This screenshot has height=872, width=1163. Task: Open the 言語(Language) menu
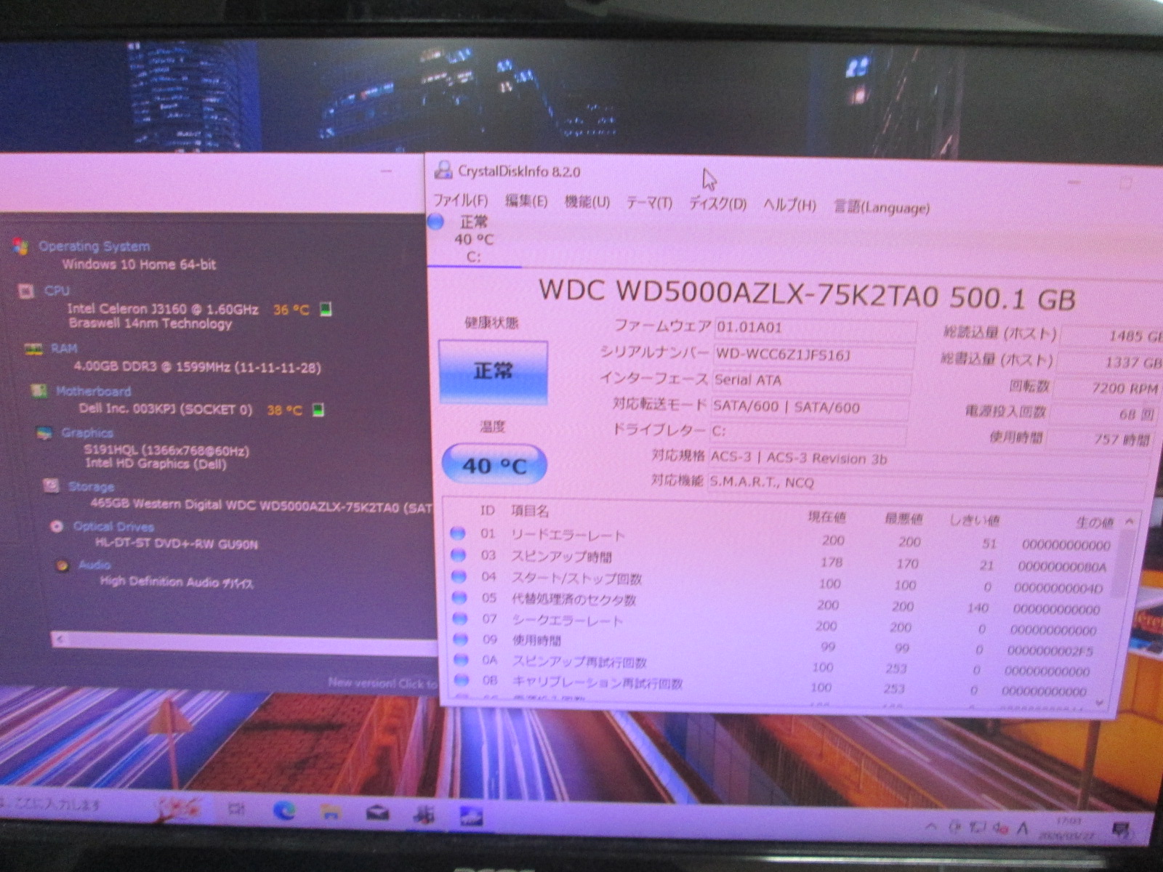(881, 208)
